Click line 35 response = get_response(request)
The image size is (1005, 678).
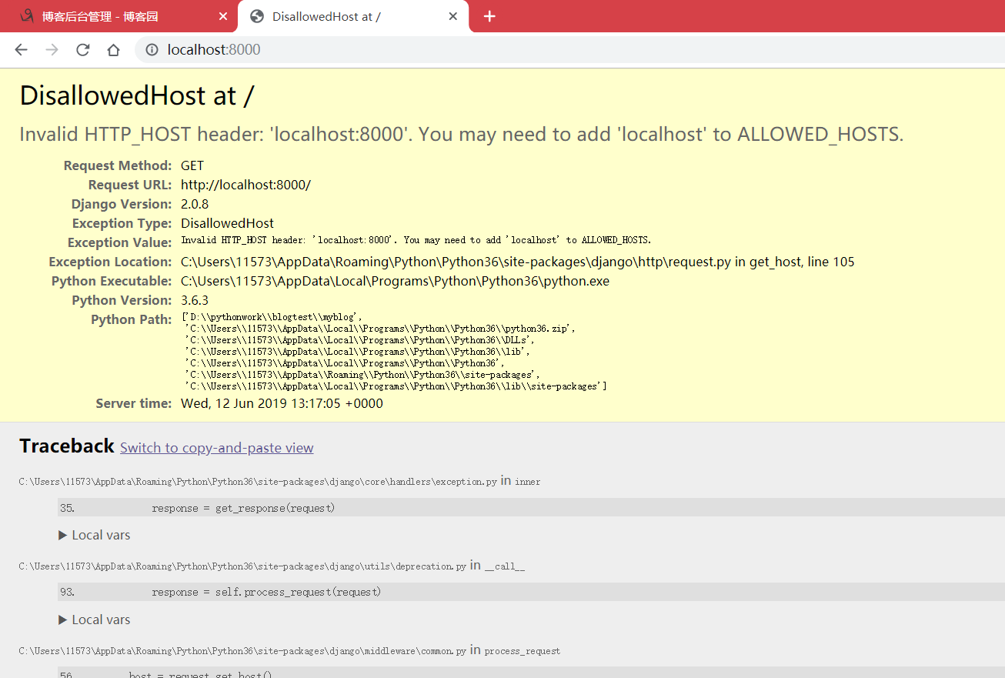tap(531, 508)
